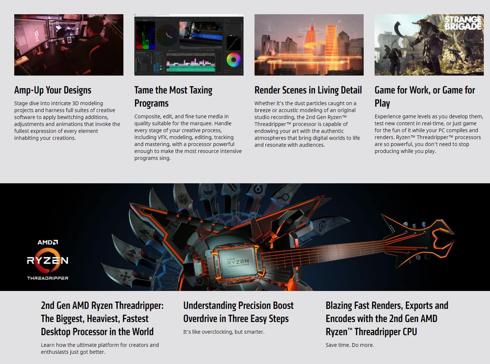Click the 'Amp-Up Your Designs' heading
Image resolution: width=490 pixels, height=364 pixels.
point(53,90)
